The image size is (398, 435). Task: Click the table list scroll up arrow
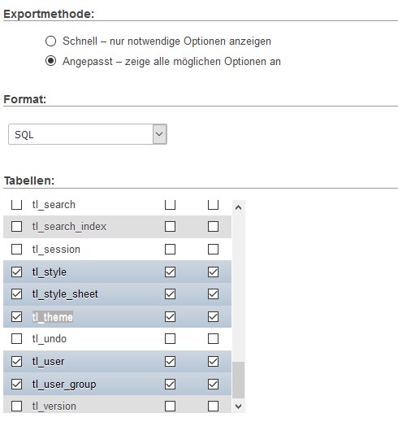[x=238, y=207]
